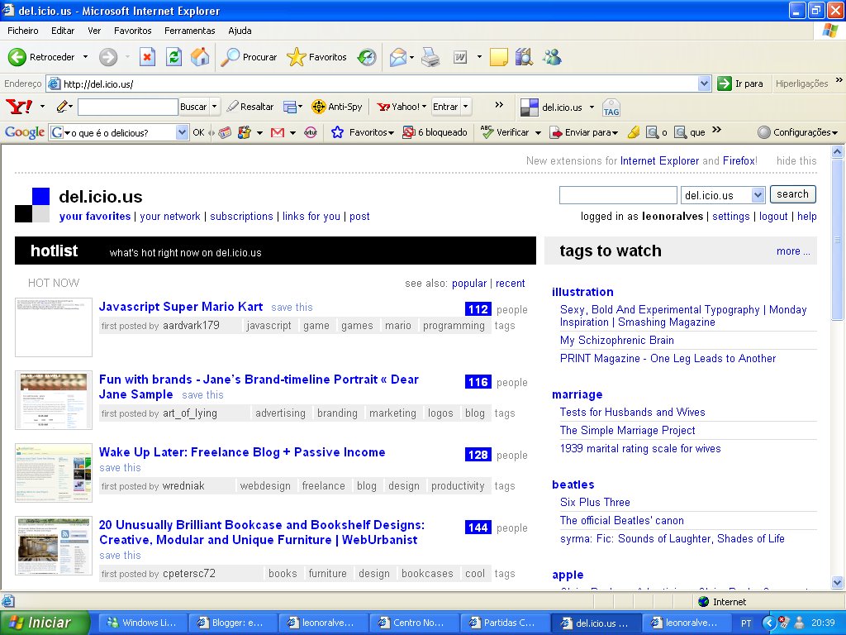The height and width of the screenshot is (635, 846).
Task: Switch to Blogger taskbar window
Action: [232, 623]
